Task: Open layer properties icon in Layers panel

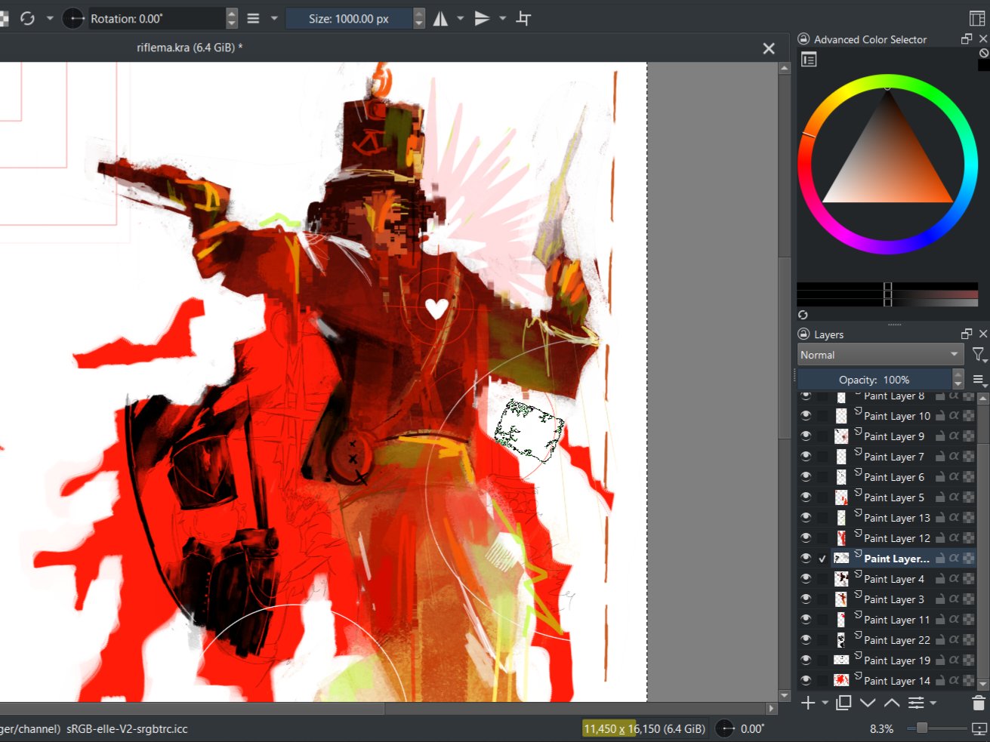Action: pos(916,704)
